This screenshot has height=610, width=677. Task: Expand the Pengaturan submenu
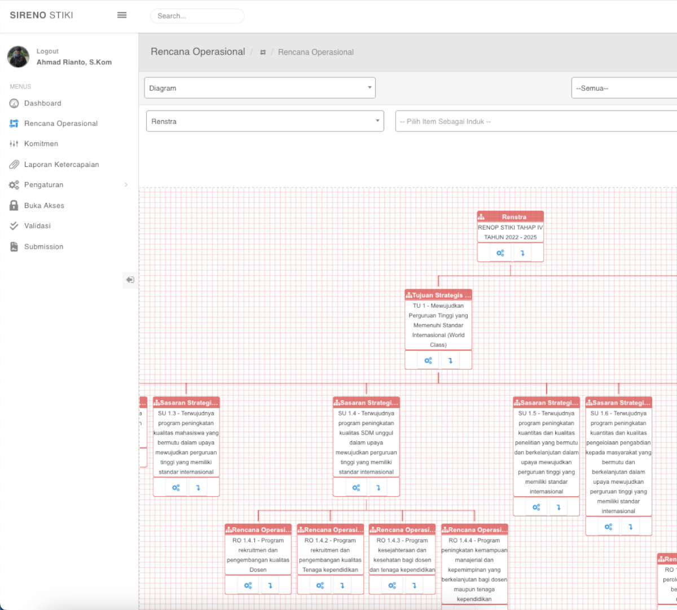69,185
